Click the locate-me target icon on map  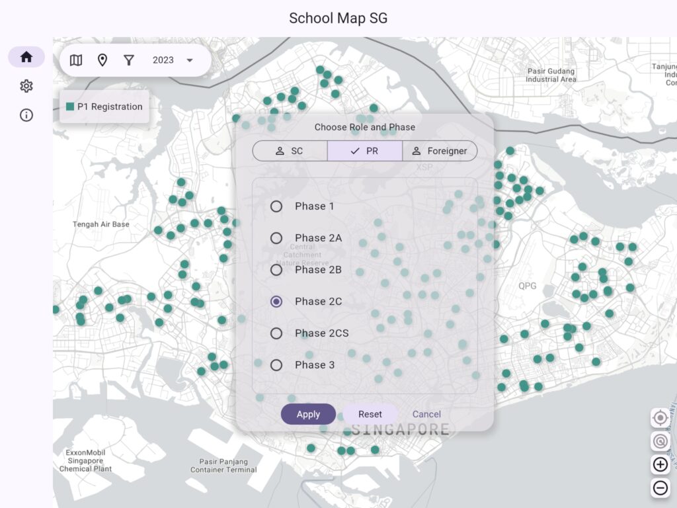click(660, 418)
